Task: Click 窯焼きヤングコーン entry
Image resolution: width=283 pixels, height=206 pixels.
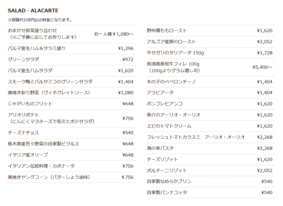Action: pos(49,177)
